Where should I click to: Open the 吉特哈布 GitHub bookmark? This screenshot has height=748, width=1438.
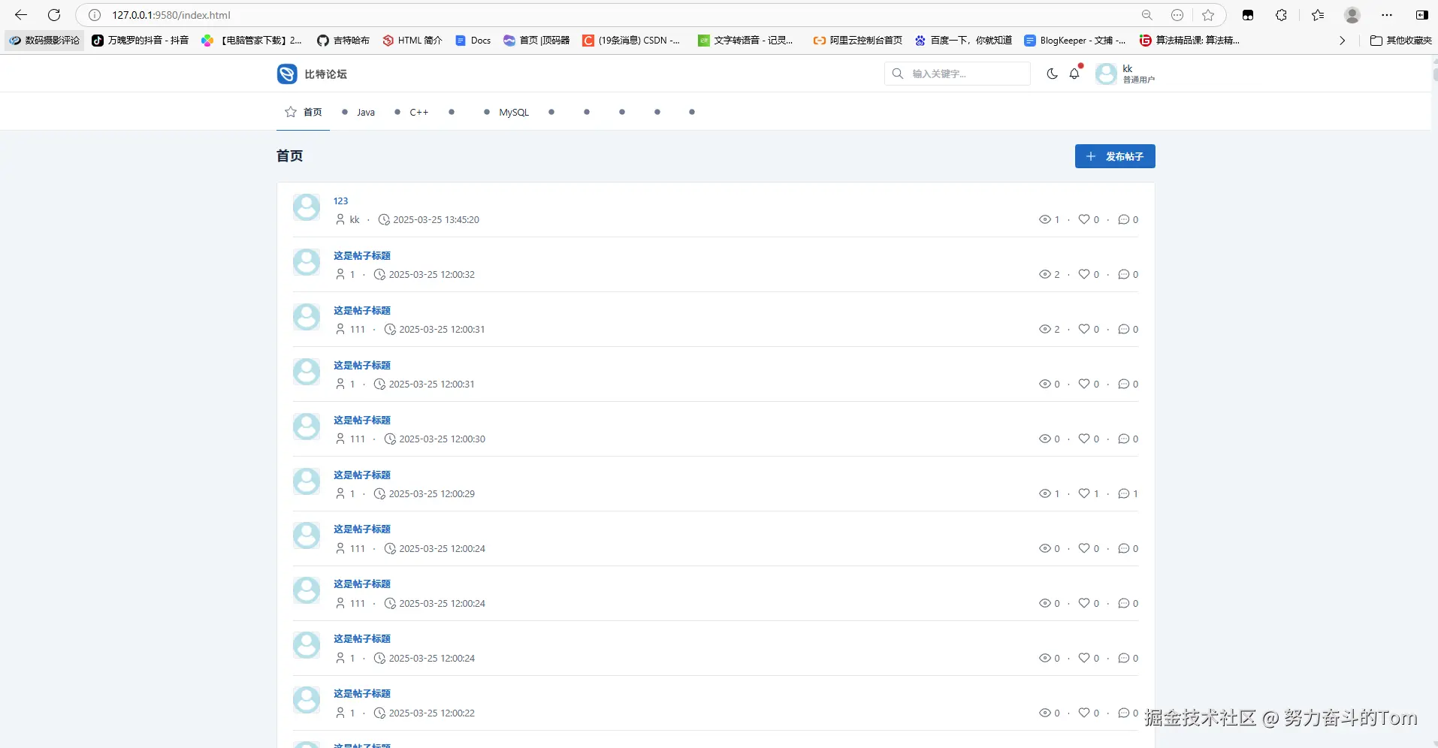[x=343, y=41]
